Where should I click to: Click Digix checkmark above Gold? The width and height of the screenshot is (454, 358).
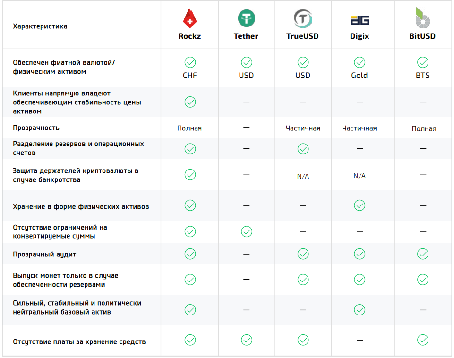tap(360, 62)
